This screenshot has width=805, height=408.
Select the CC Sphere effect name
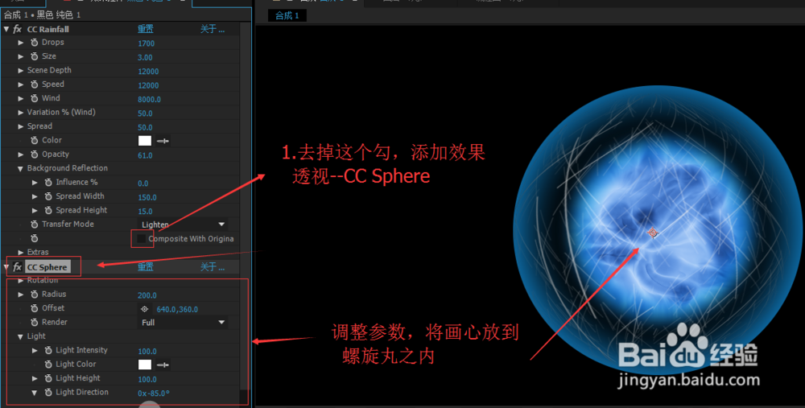(x=47, y=267)
